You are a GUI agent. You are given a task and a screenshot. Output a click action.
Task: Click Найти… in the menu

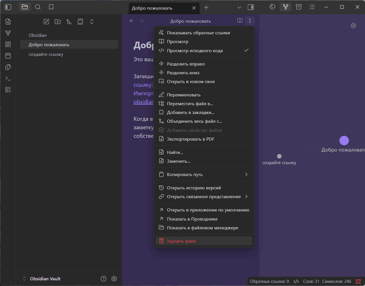(x=204, y=152)
